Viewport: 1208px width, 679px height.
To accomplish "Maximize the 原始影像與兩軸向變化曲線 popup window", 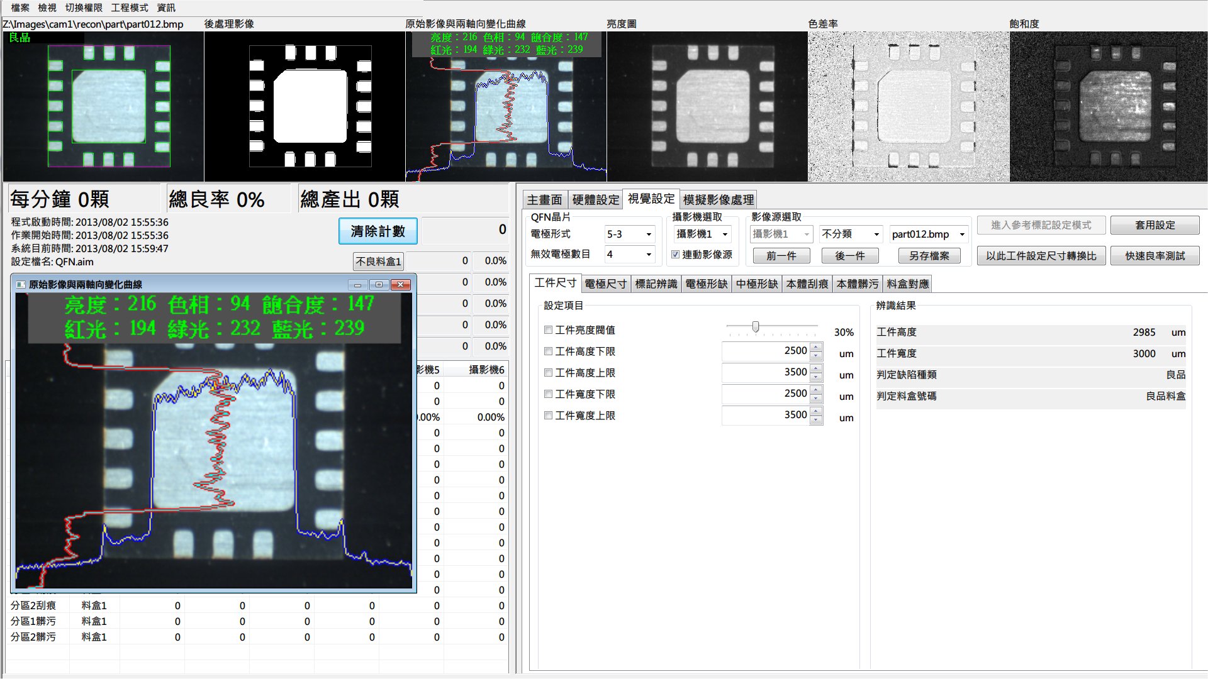I will click(379, 285).
